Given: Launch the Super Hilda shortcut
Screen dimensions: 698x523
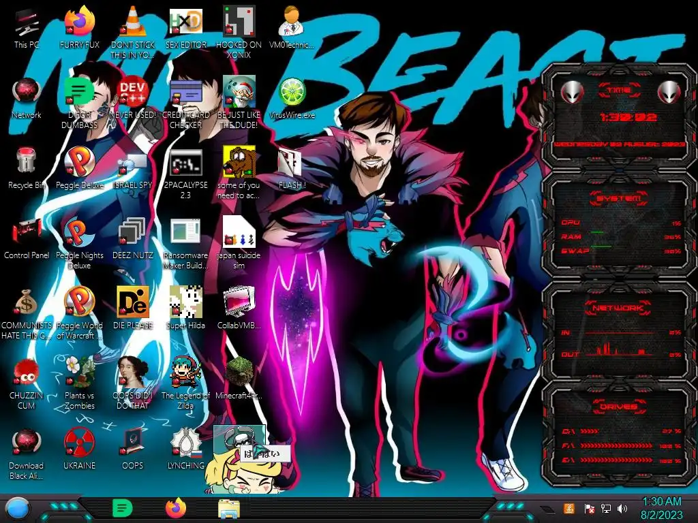Looking at the screenshot, I should click(x=185, y=308).
